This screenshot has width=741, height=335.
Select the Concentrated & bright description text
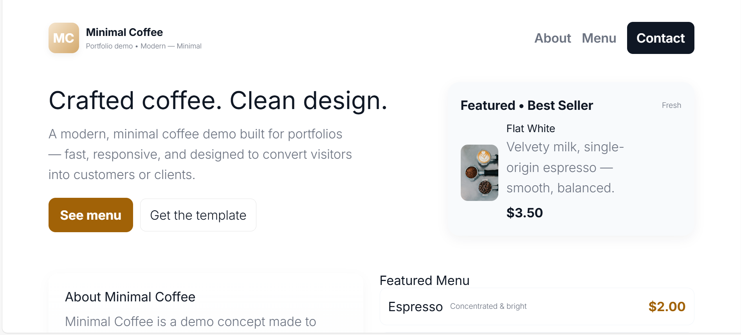(x=488, y=306)
